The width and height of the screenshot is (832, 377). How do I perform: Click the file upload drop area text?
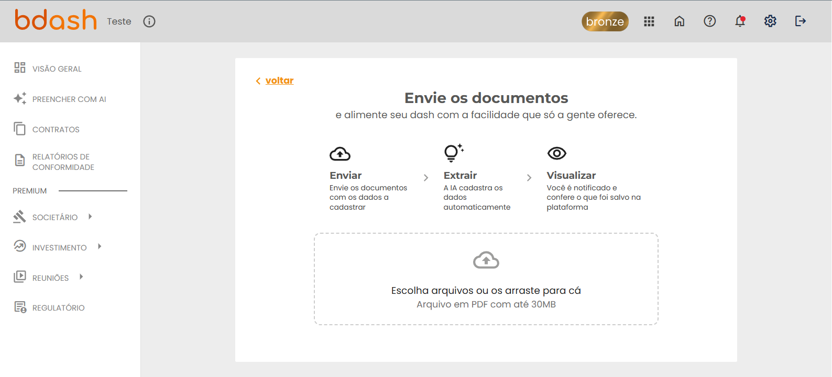click(x=486, y=291)
